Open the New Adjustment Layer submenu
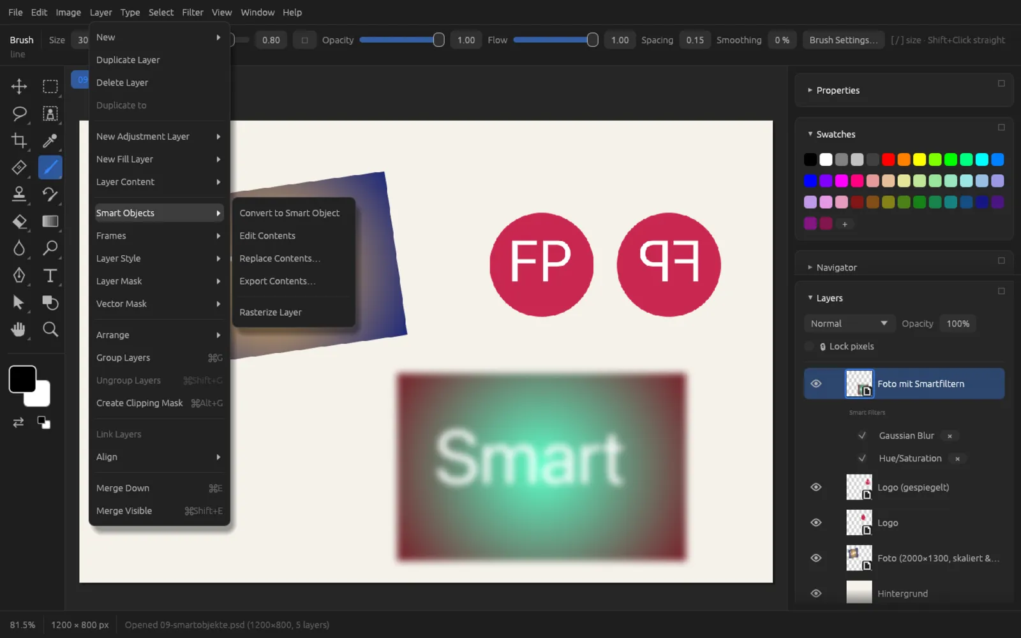This screenshot has height=638, width=1021. pos(159,137)
